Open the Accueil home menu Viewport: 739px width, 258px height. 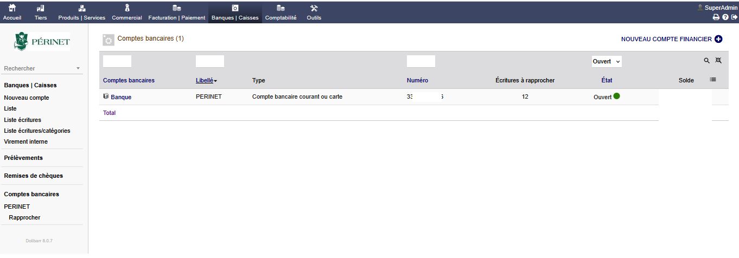(x=12, y=12)
